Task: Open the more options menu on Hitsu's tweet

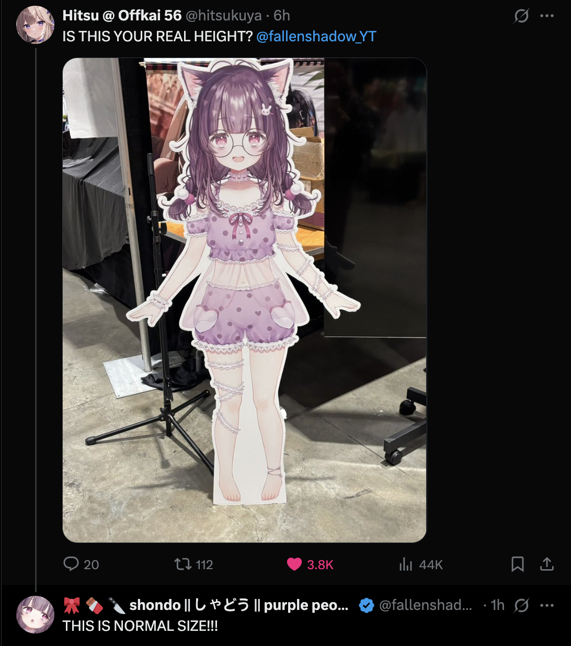Action: click(x=547, y=16)
